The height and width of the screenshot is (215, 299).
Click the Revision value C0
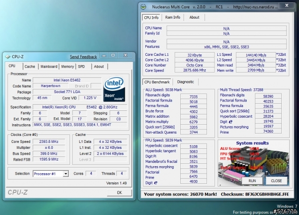pyautogui.click(x=118, y=119)
